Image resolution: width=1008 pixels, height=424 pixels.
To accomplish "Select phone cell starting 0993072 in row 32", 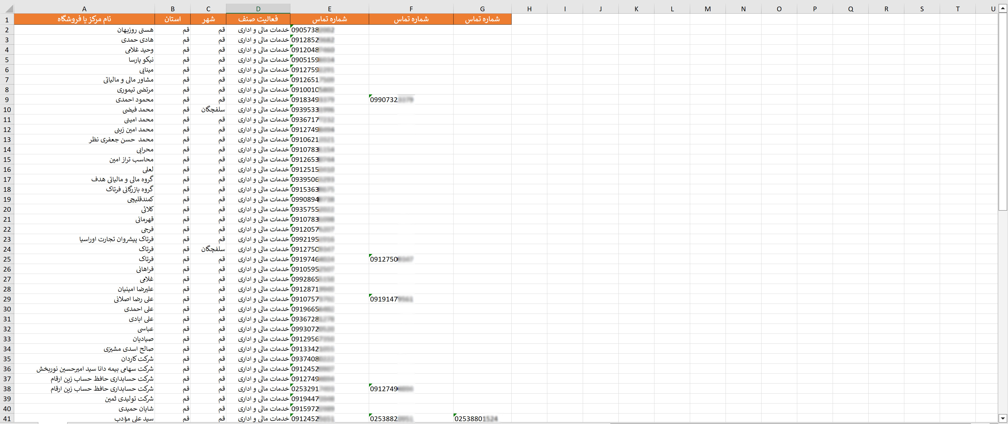I will (329, 329).
